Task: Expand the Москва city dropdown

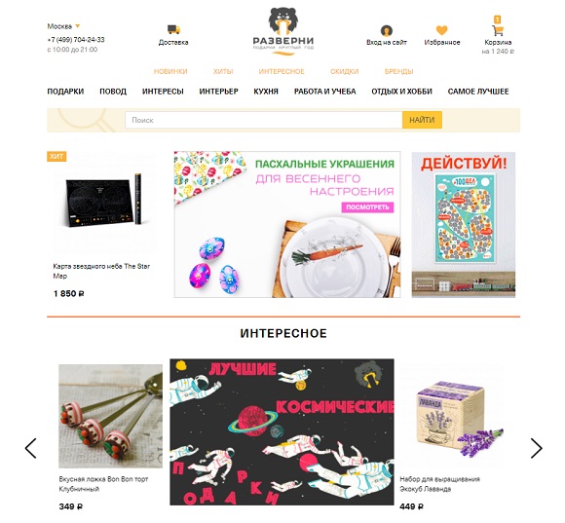Action: pos(63,26)
